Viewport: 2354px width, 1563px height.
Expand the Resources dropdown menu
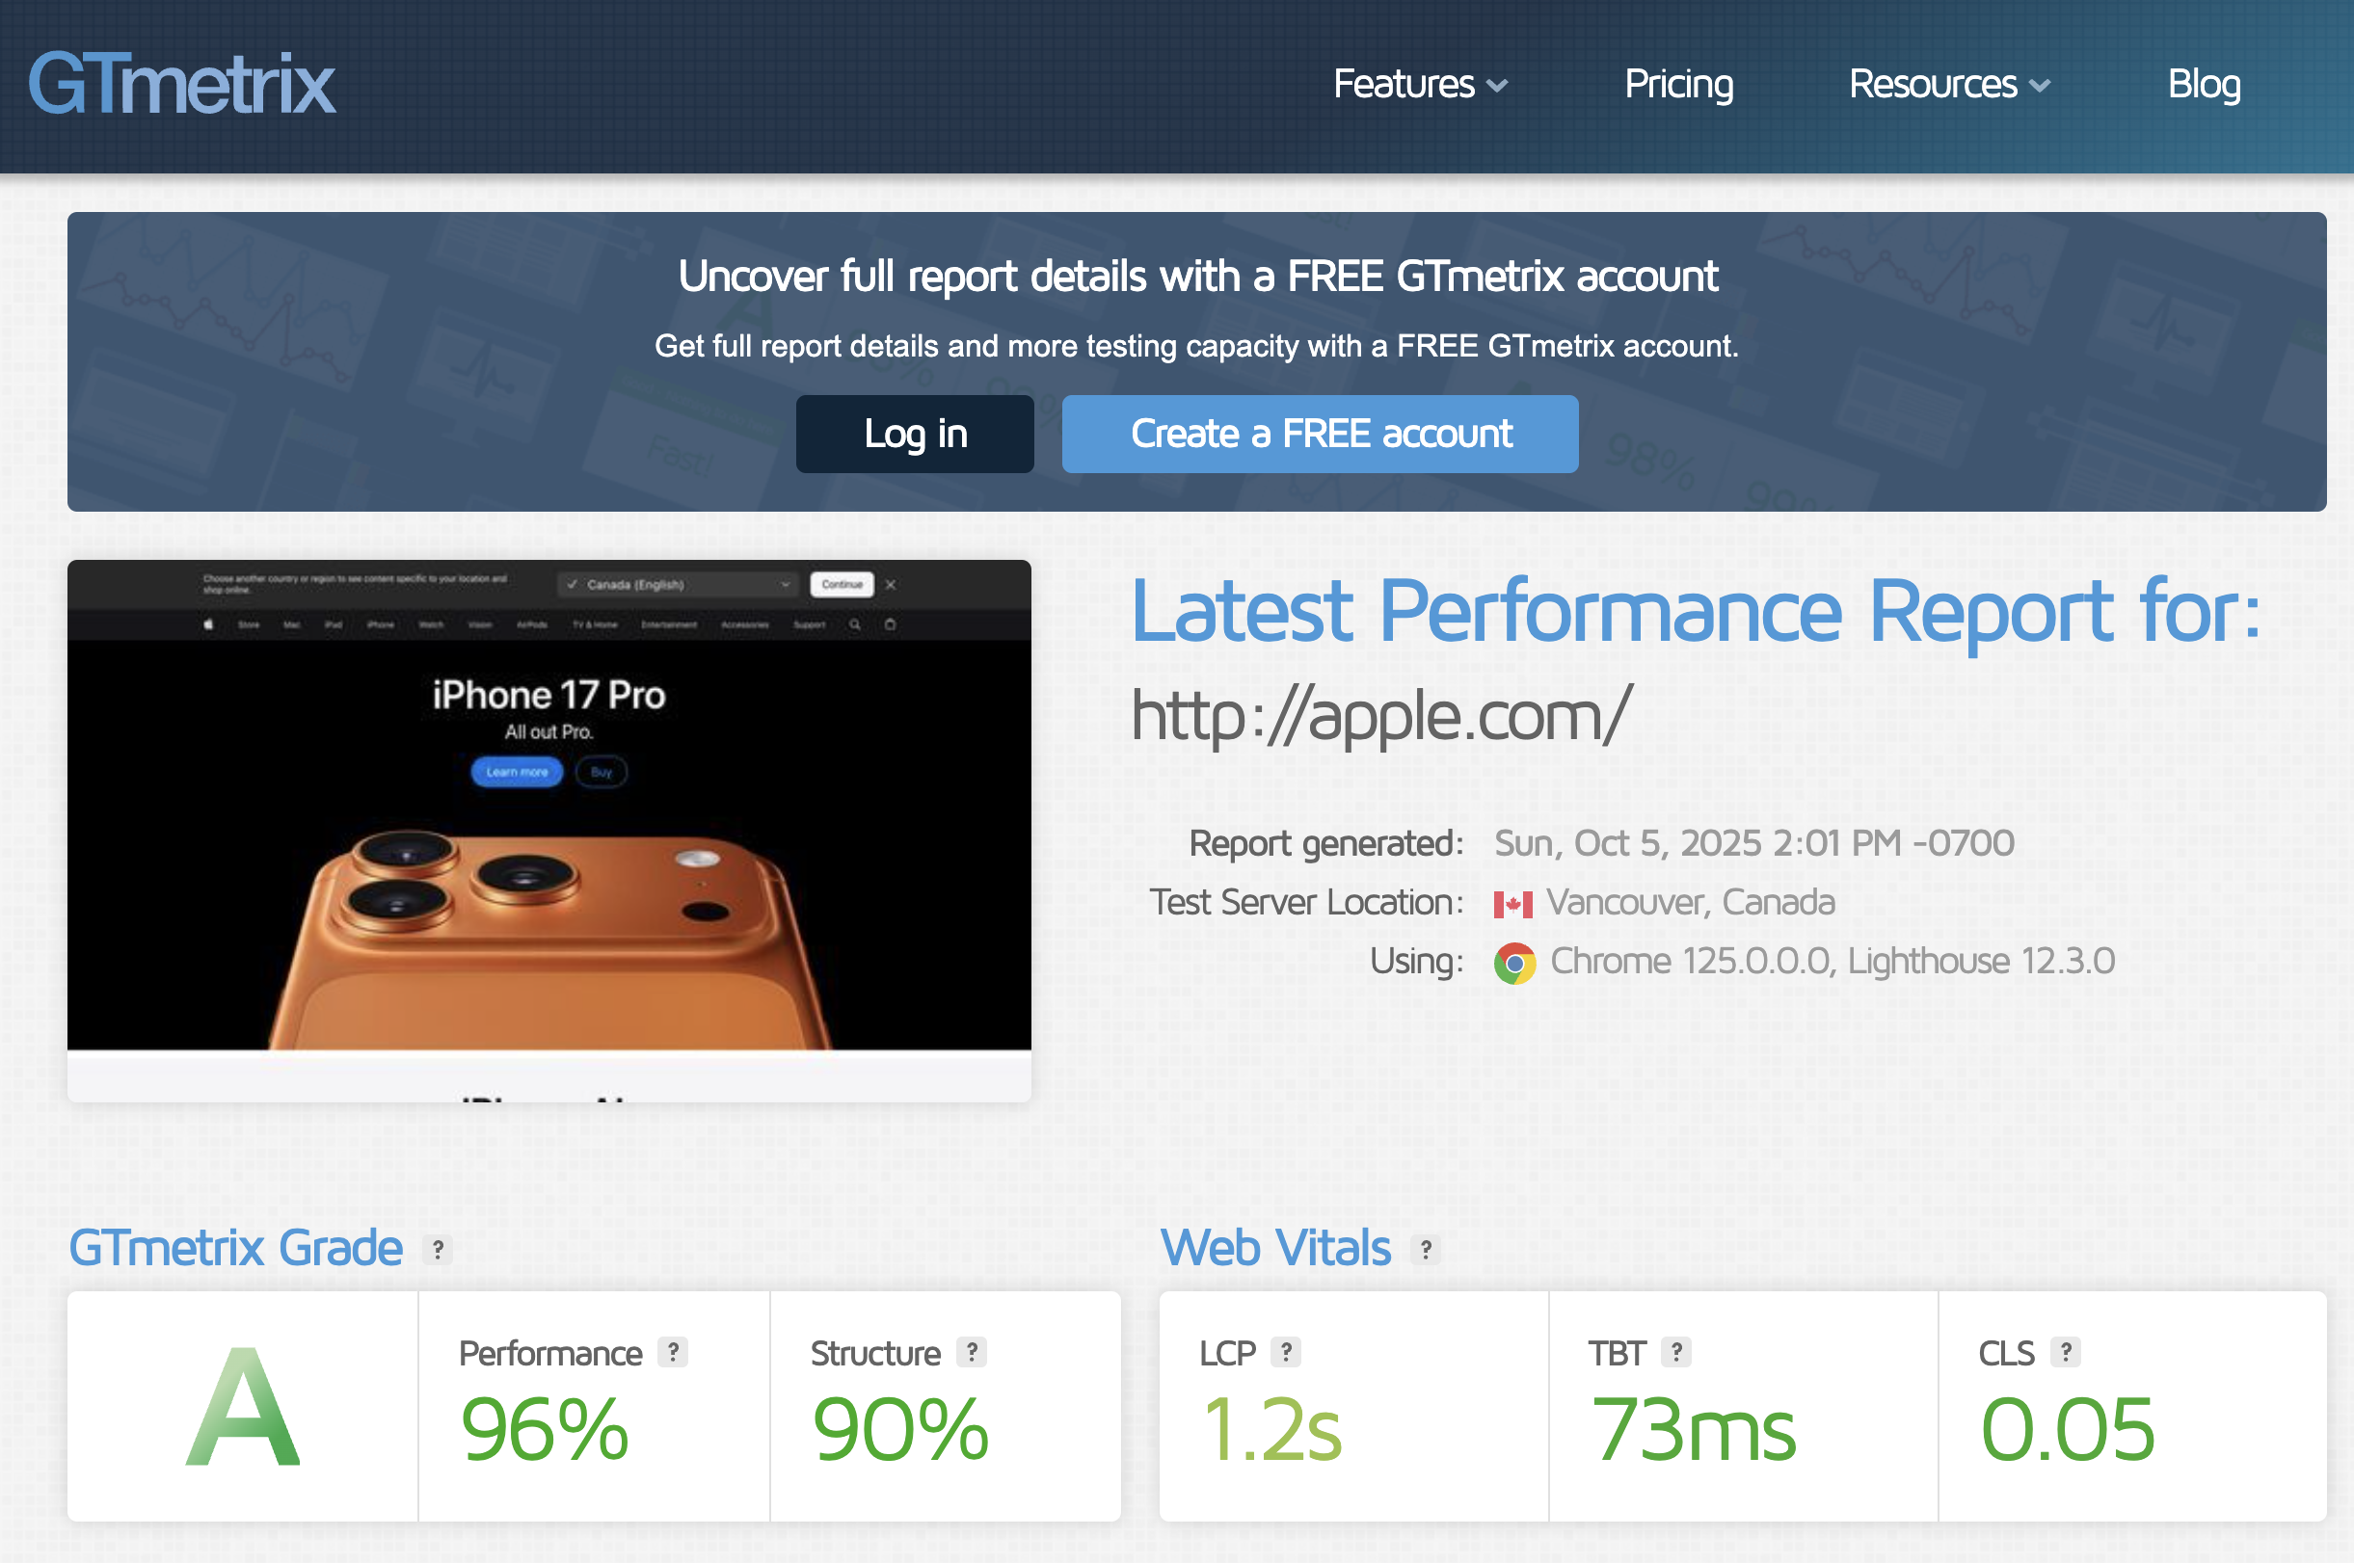pos(1949,85)
